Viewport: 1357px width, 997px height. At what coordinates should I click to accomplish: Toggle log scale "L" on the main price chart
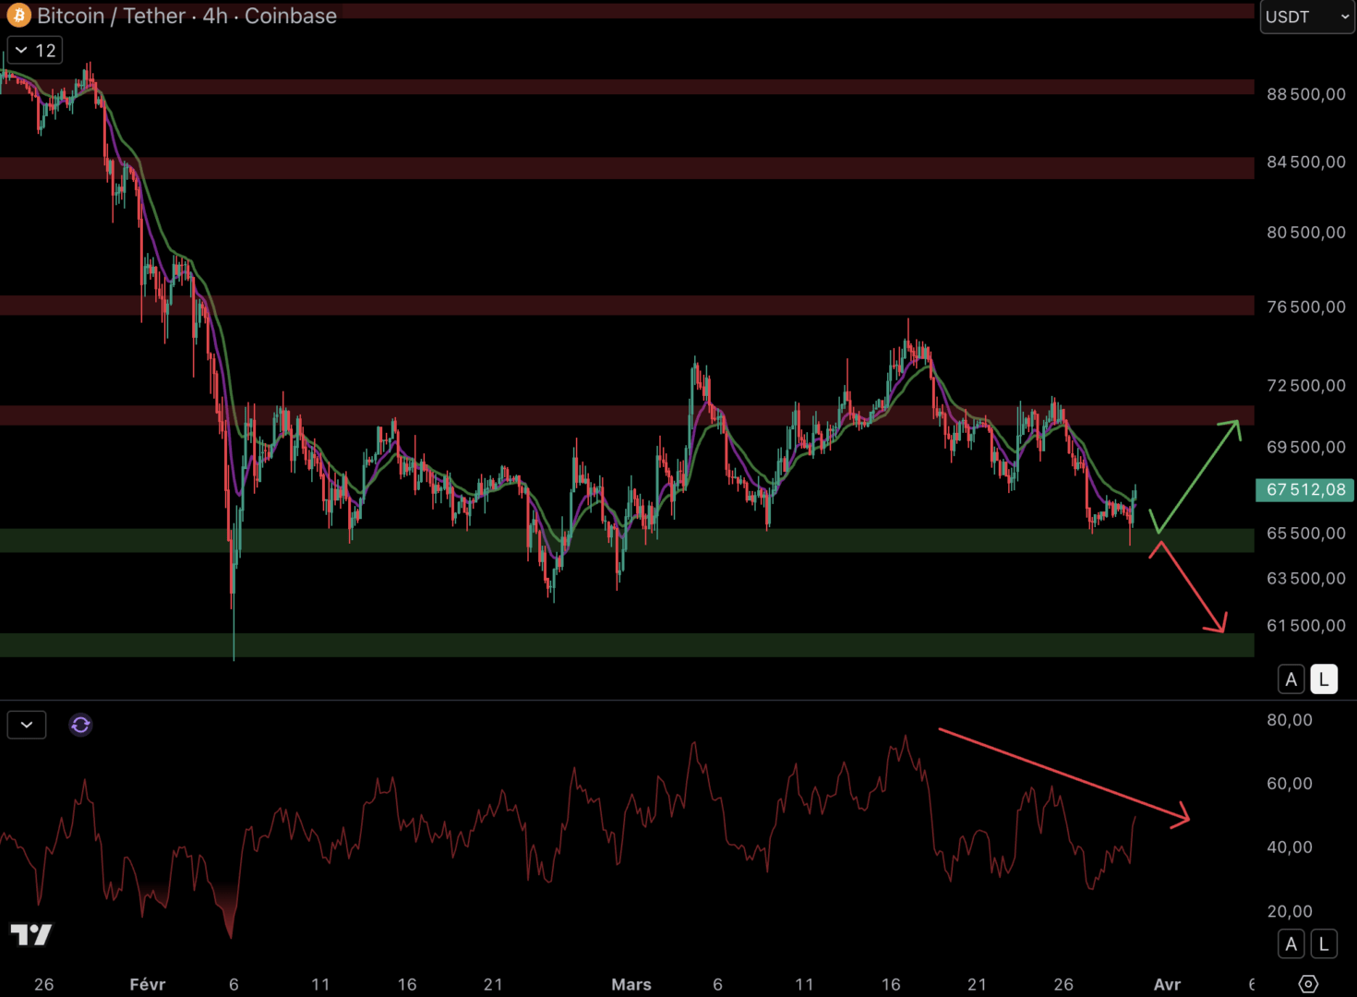pos(1324,679)
